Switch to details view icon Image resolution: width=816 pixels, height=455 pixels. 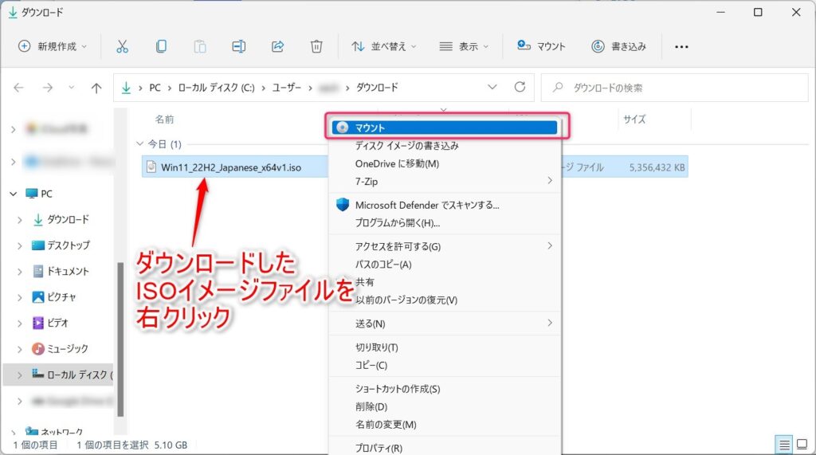[x=783, y=445]
